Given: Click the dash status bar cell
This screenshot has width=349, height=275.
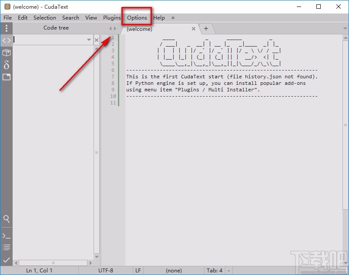Looking at the screenshot, I should click(x=228, y=271).
